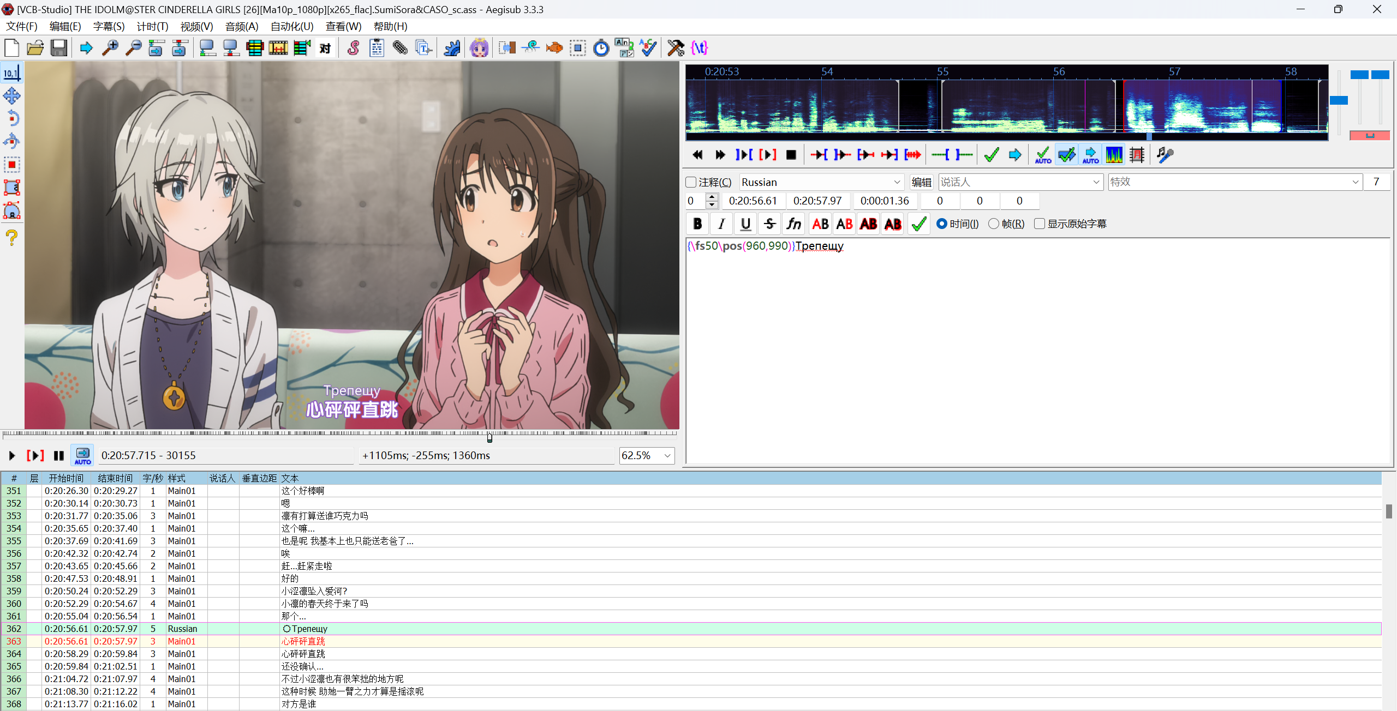Toggle the tag hiding {\t} icon
The height and width of the screenshot is (711, 1397).
(x=699, y=48)
